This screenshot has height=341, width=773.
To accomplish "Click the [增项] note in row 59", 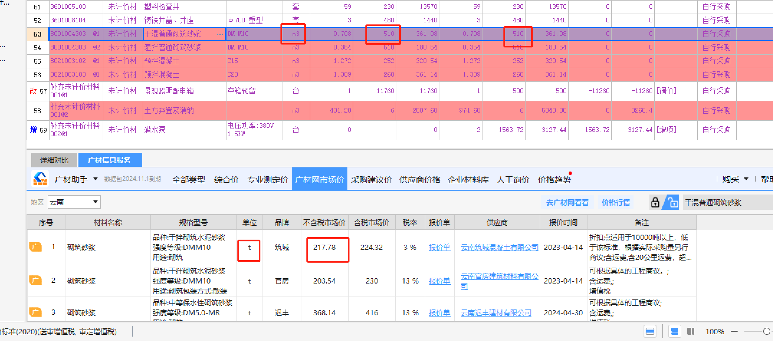I will point(667,130).
